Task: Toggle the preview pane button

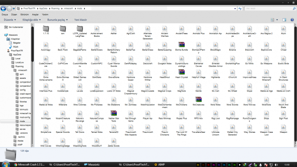Action: (284, 20)
